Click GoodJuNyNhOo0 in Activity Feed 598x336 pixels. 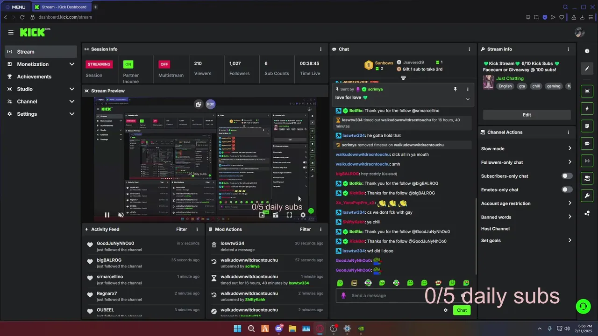coord(115,243)
